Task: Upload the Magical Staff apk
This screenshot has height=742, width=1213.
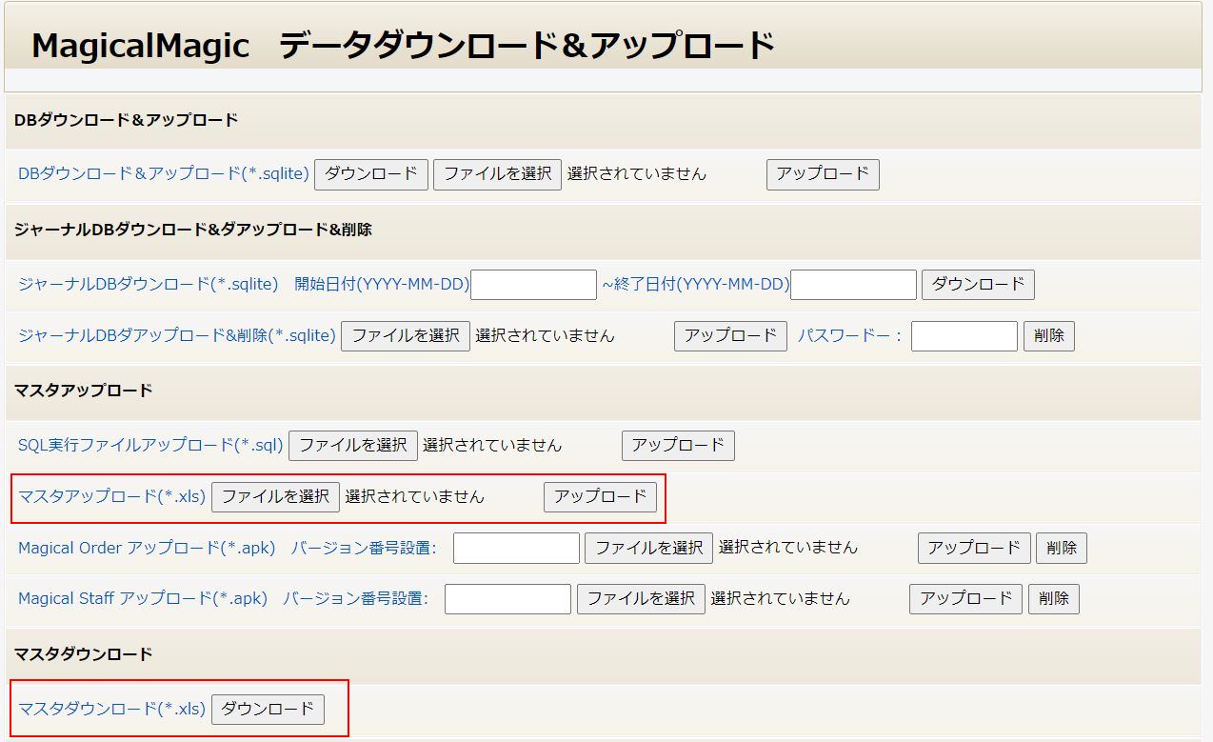Action: (x=965, y=599)
